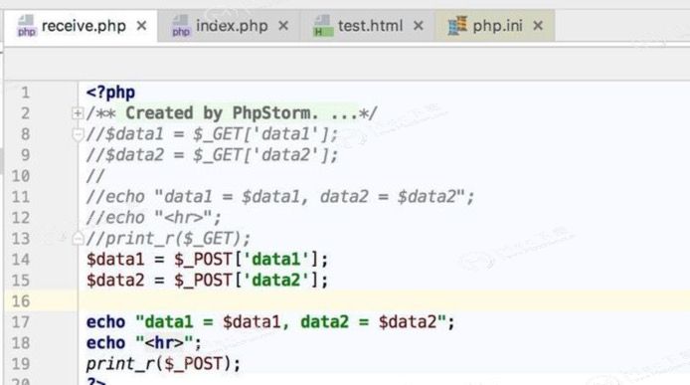Click the test.html tab HTML file icon

(x=322, y=26)
